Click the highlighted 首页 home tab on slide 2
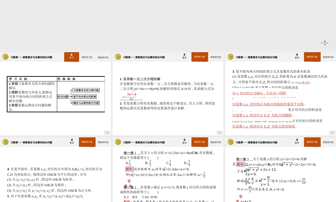Image resolution: width=336 pixels, height=202 pixels. [x=72, y=57]
